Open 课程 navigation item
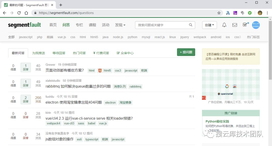Viewport: 272px width, 146px height. click(92, 25)
